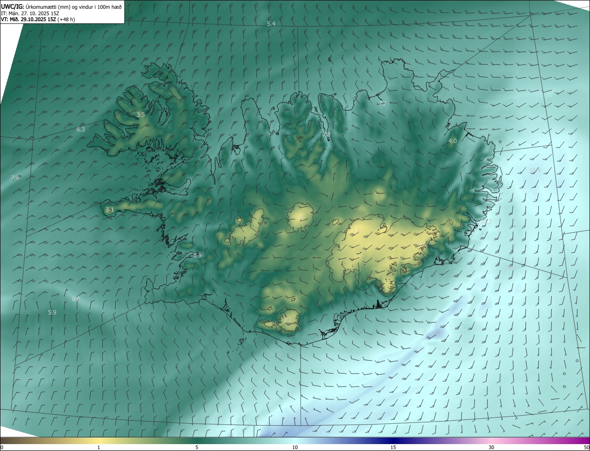Pick the dark navy color at scale 15
The width and height of the screenshot is (590, 451).
393,440
